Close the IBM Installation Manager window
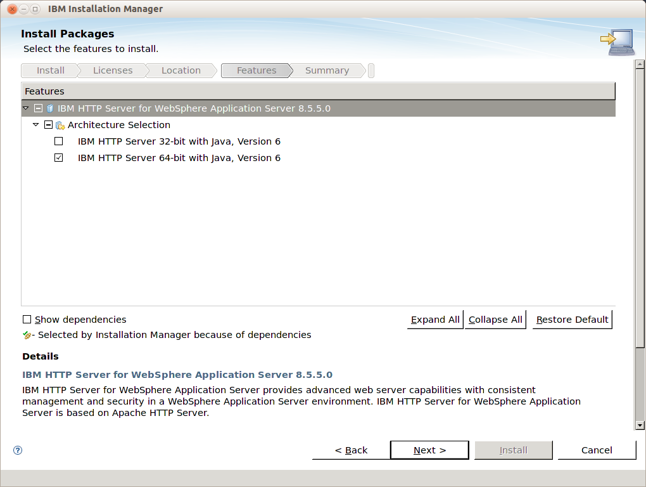This screenshot has height=487, width=646. 13,9
